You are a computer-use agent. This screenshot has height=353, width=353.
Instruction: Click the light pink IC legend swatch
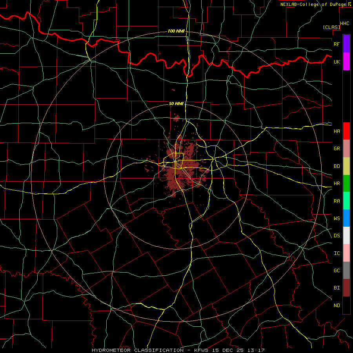[346, 253]
